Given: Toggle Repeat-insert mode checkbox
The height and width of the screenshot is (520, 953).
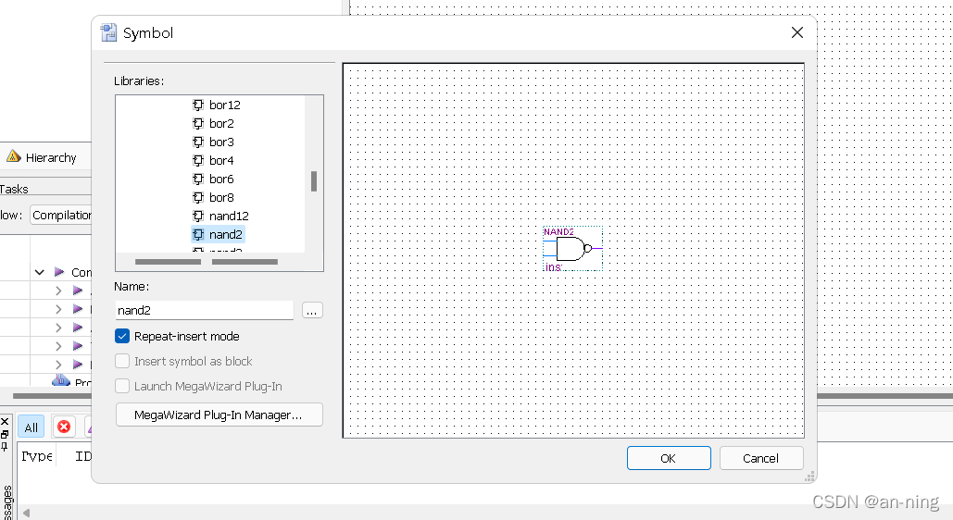Looking at the screenshot, I should pos(122,336).
